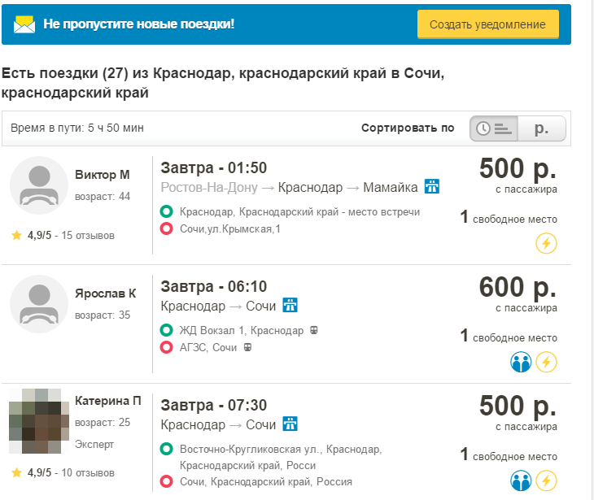This screenshot has height=500, width=594.
Task: Click highway icon on 06:10 Краснодар–Сочи trip
Action: click(290, 305)
